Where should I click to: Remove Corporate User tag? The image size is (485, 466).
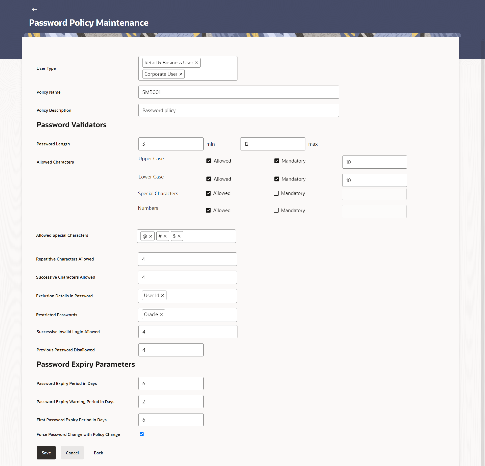(x=181, y=74)
